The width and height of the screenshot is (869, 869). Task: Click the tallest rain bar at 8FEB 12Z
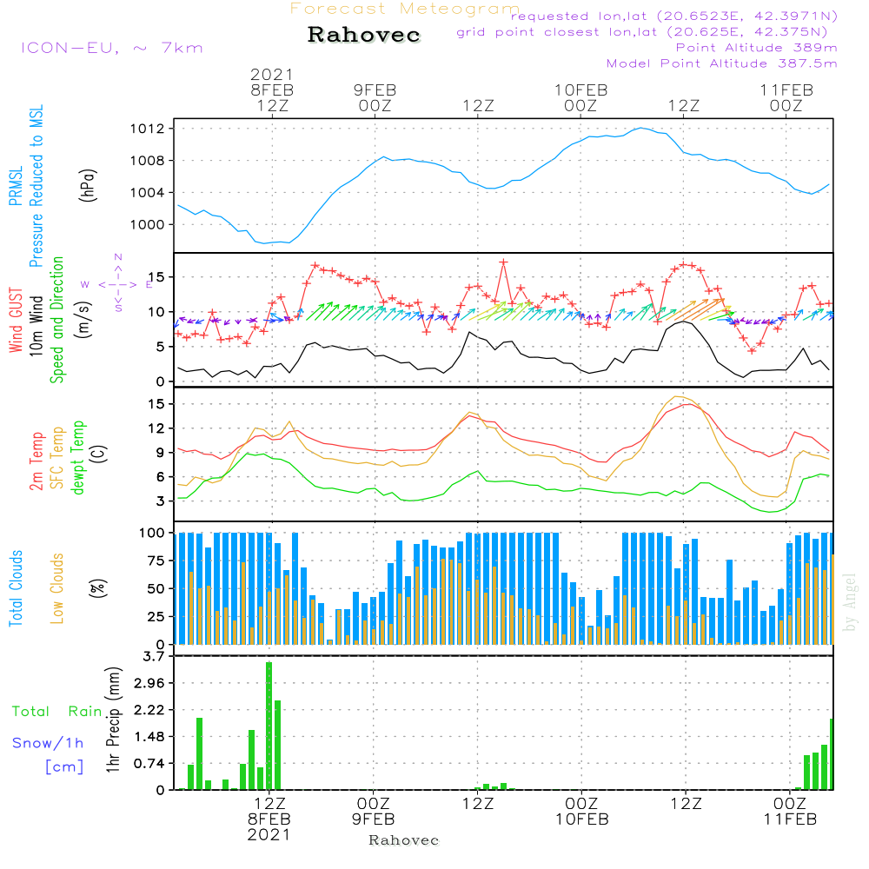269,726
